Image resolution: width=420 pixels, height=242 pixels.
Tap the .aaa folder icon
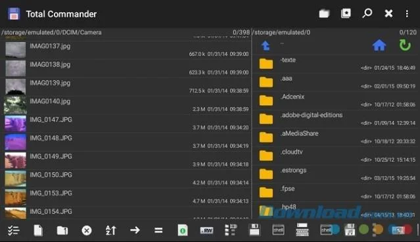(x=266, y=82)
